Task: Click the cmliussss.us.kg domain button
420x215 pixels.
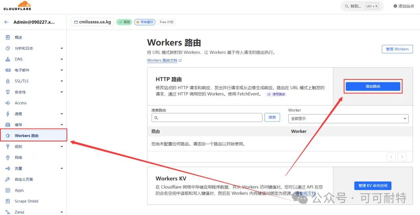Action: pos(93,22)
